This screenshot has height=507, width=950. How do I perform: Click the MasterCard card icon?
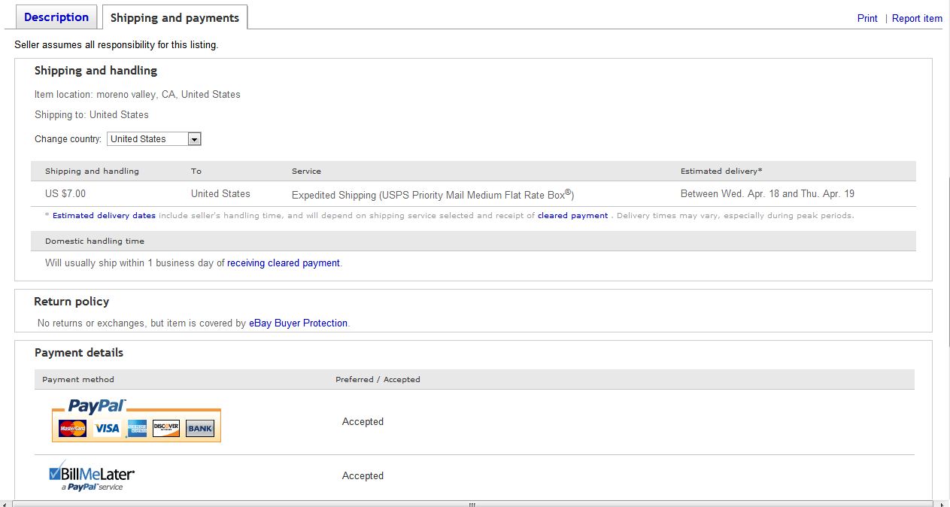click(x=73, y=428)
